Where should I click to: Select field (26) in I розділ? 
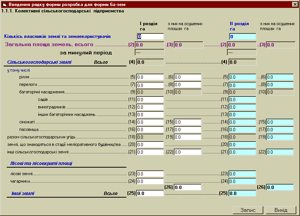pos(187,187)
